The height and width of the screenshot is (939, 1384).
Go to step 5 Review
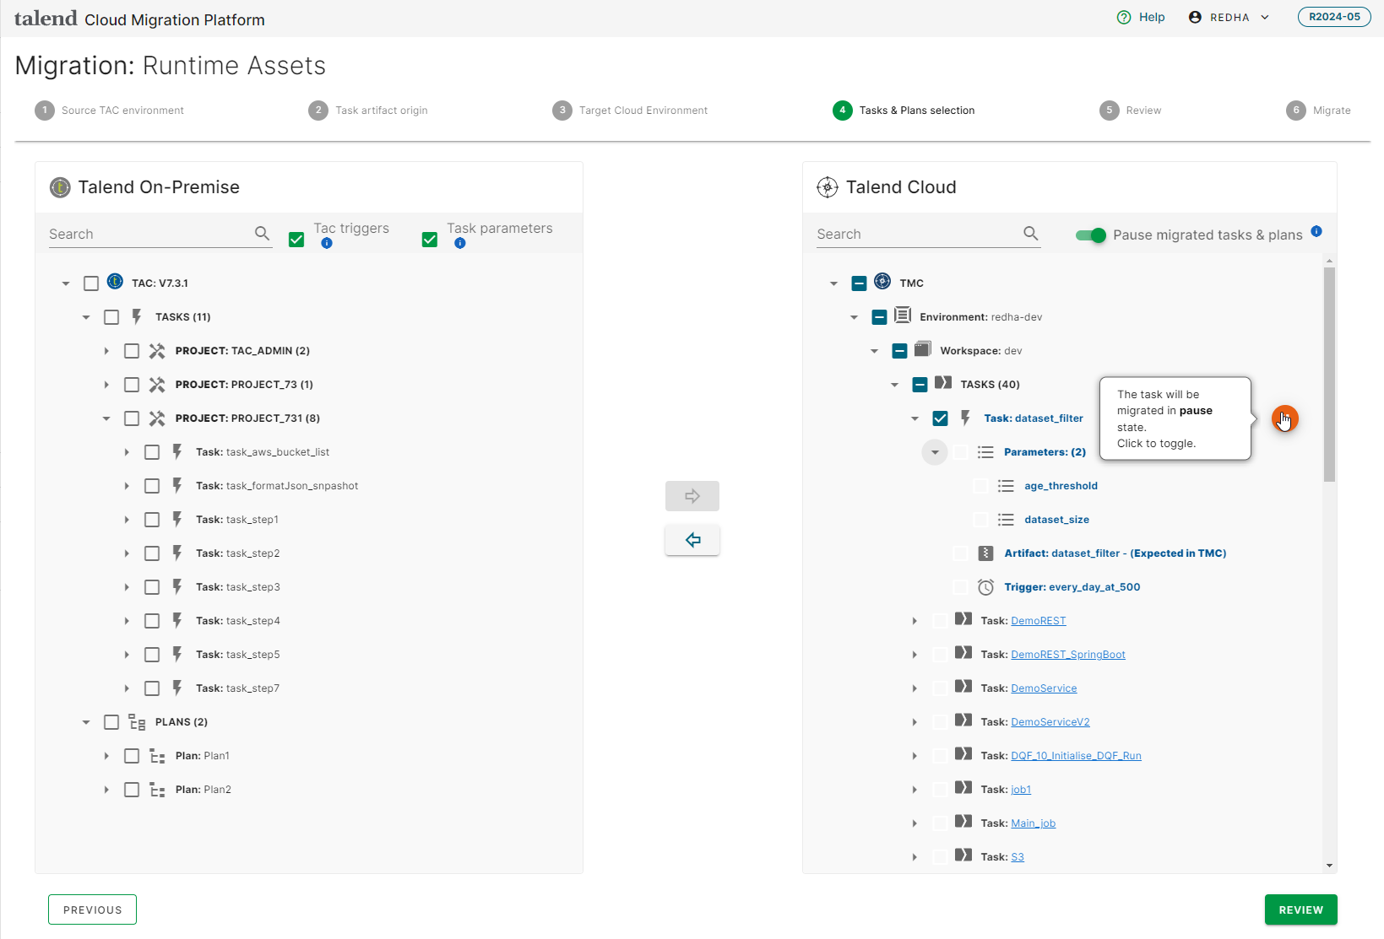[1131, 111]
